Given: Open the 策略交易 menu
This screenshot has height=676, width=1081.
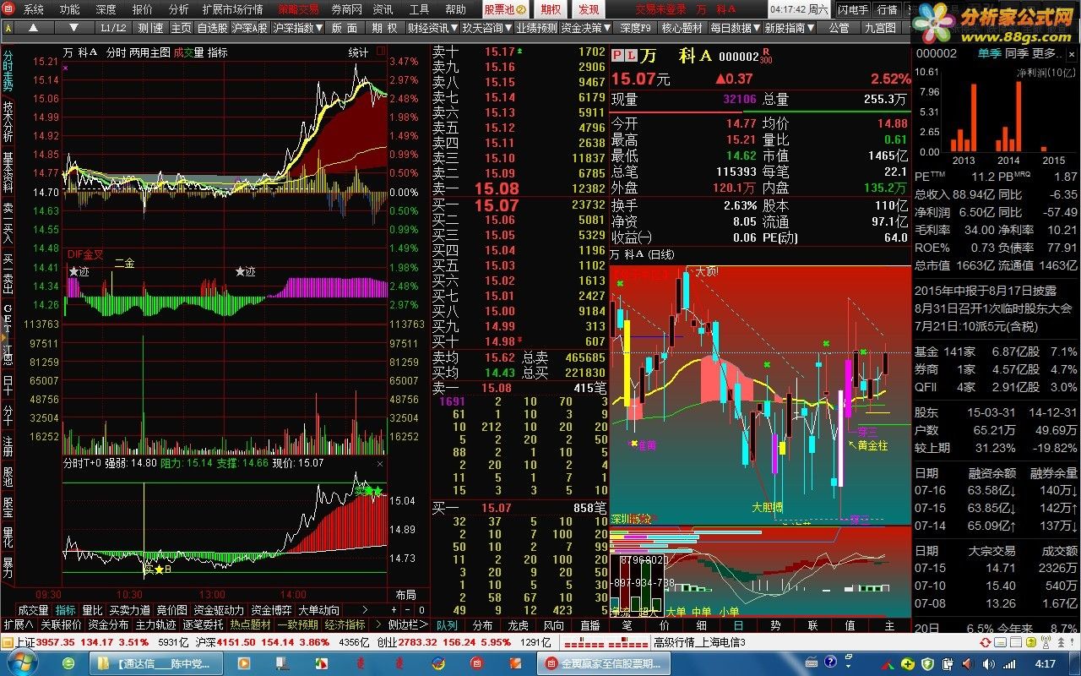Looking at the screenshot, I should point(298,9).
